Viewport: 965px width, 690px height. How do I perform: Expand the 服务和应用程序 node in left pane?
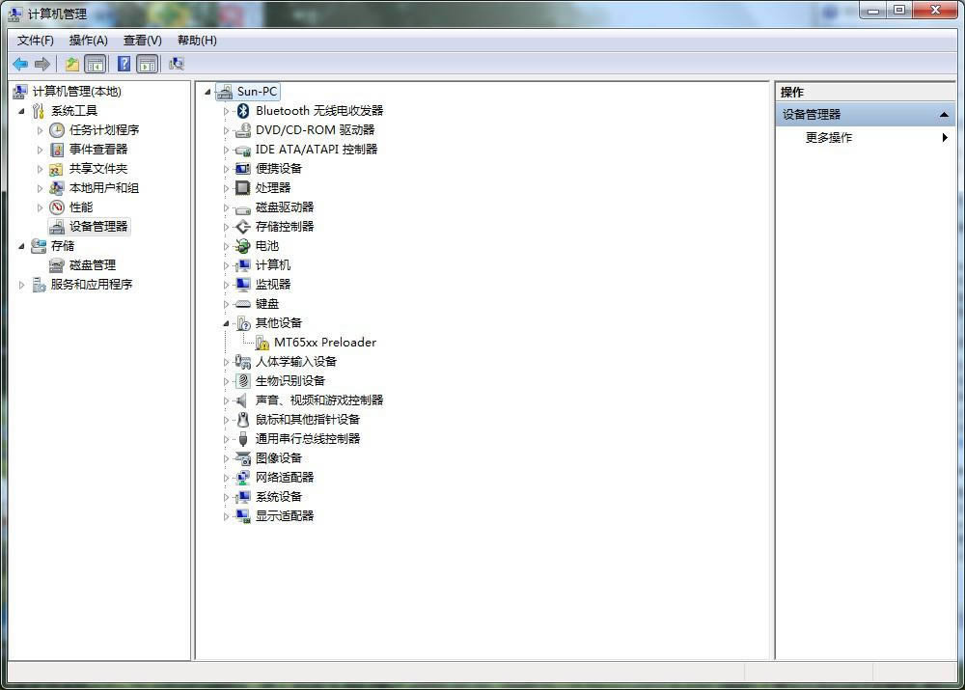[22, 284]
